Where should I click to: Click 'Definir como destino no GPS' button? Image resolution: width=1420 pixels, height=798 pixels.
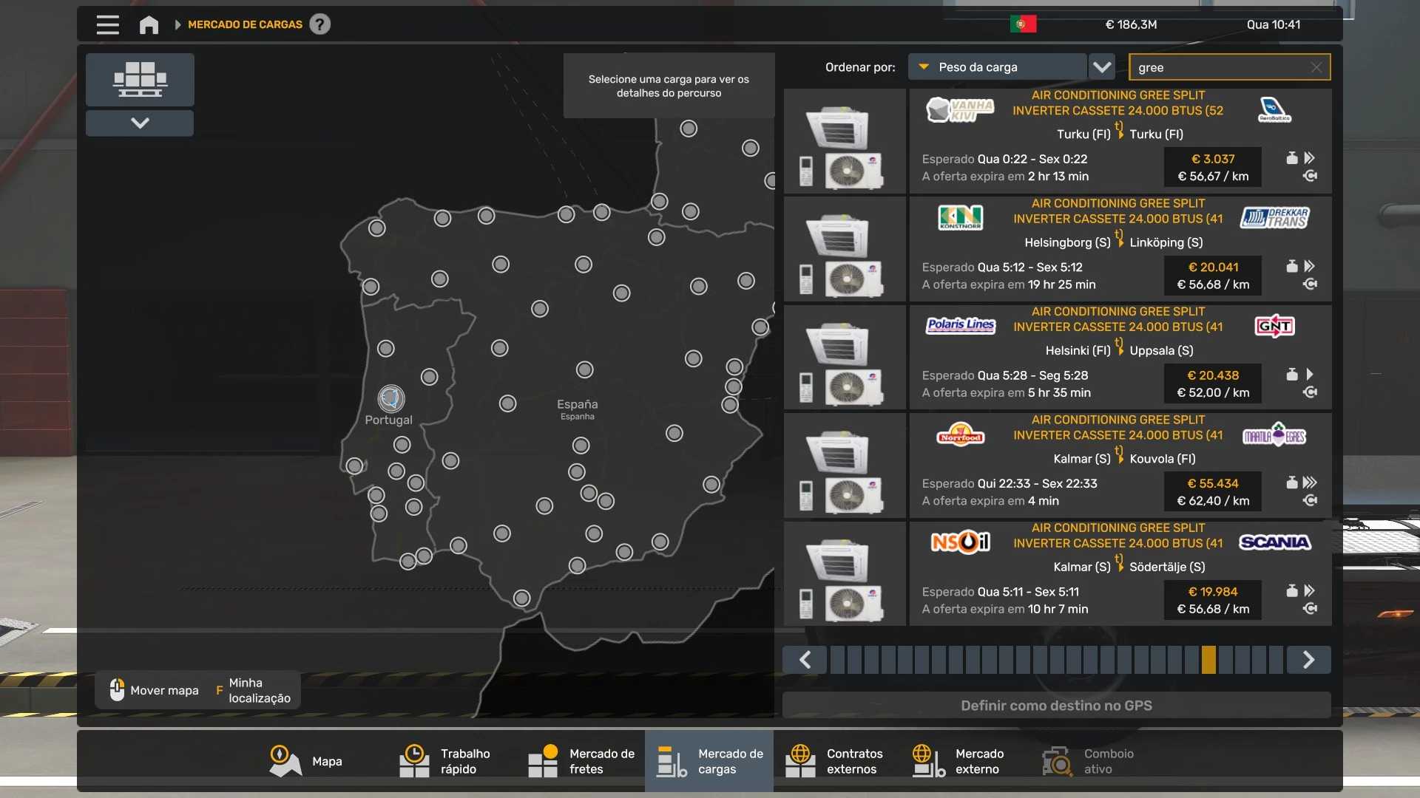1056,706
